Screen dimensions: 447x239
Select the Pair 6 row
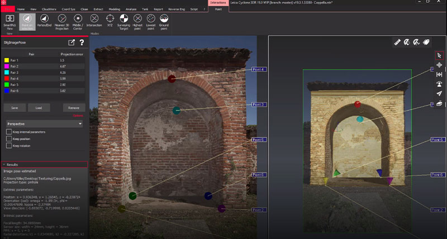(x=44, y=90)
